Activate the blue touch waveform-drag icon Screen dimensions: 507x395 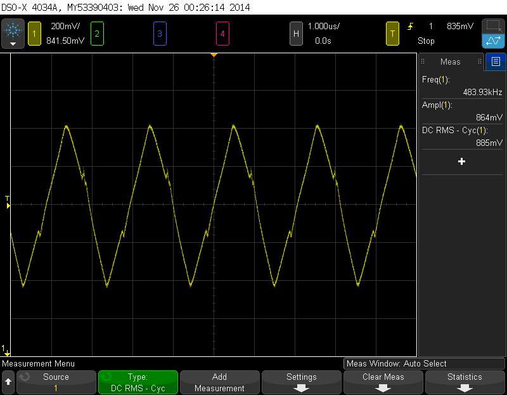click(494, 41)
